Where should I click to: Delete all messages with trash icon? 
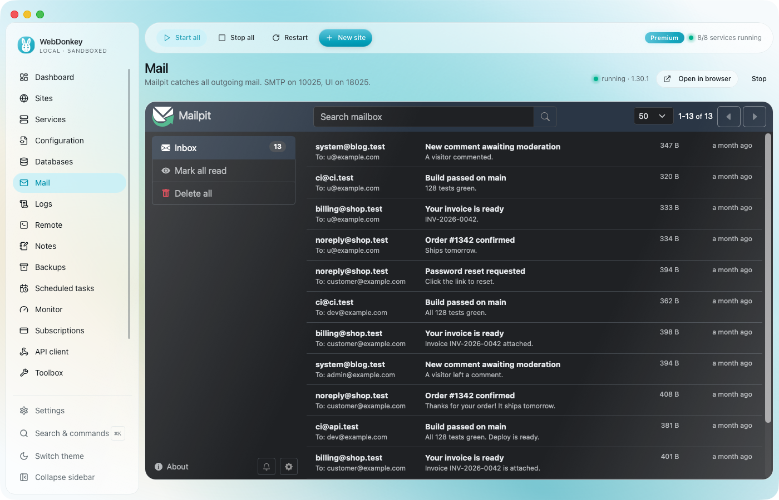click(166, 193)
